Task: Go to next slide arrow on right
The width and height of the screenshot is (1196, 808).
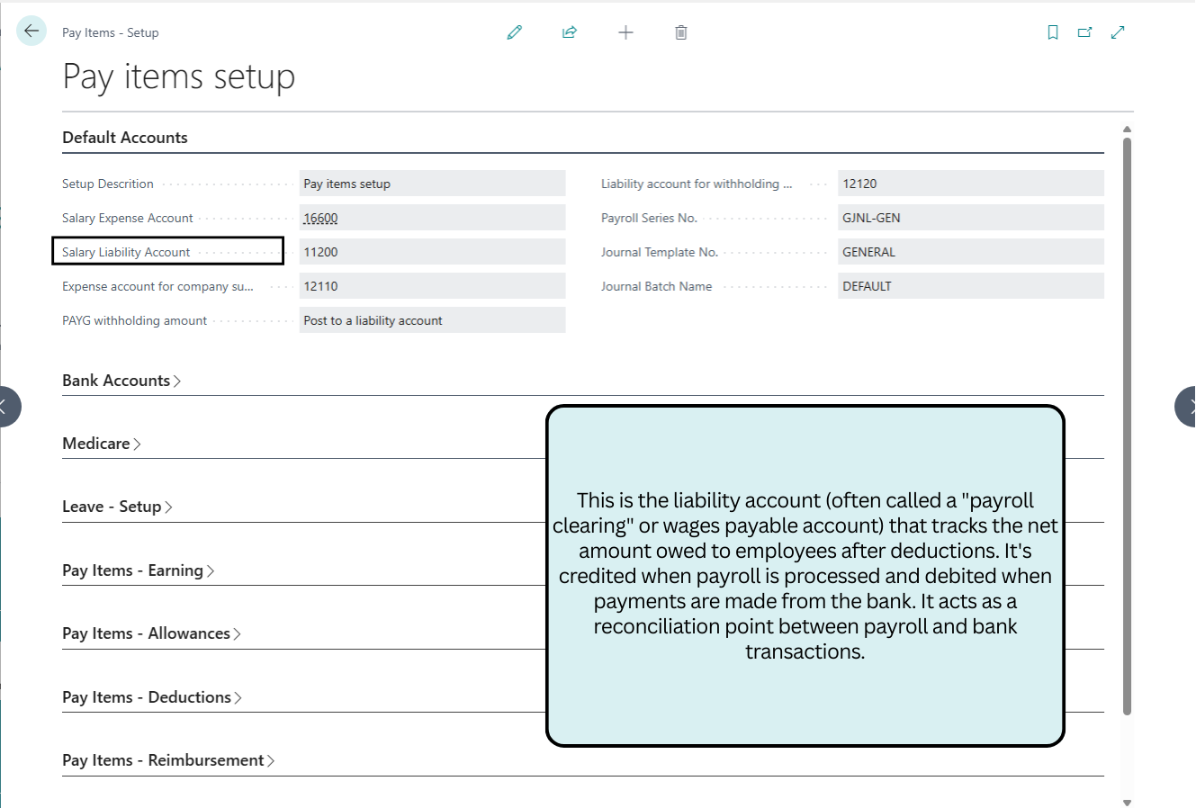Action: pyautogui.click(x=1187, y=406)
